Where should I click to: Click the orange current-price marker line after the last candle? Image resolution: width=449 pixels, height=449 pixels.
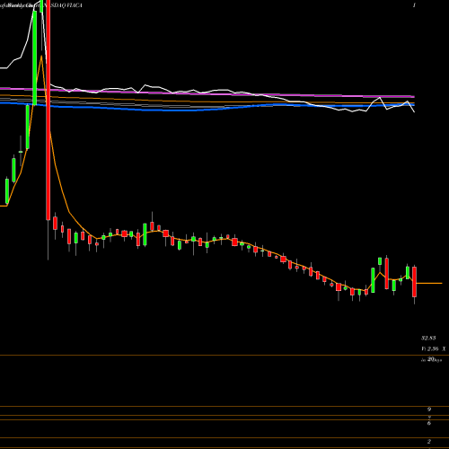tap(429, 283)
